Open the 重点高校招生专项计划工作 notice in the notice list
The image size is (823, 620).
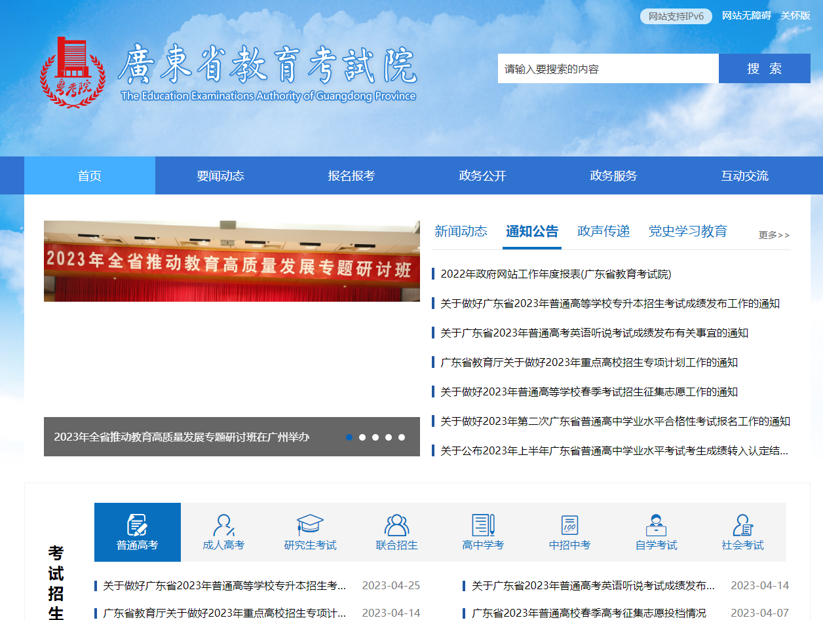click(589, 362)
